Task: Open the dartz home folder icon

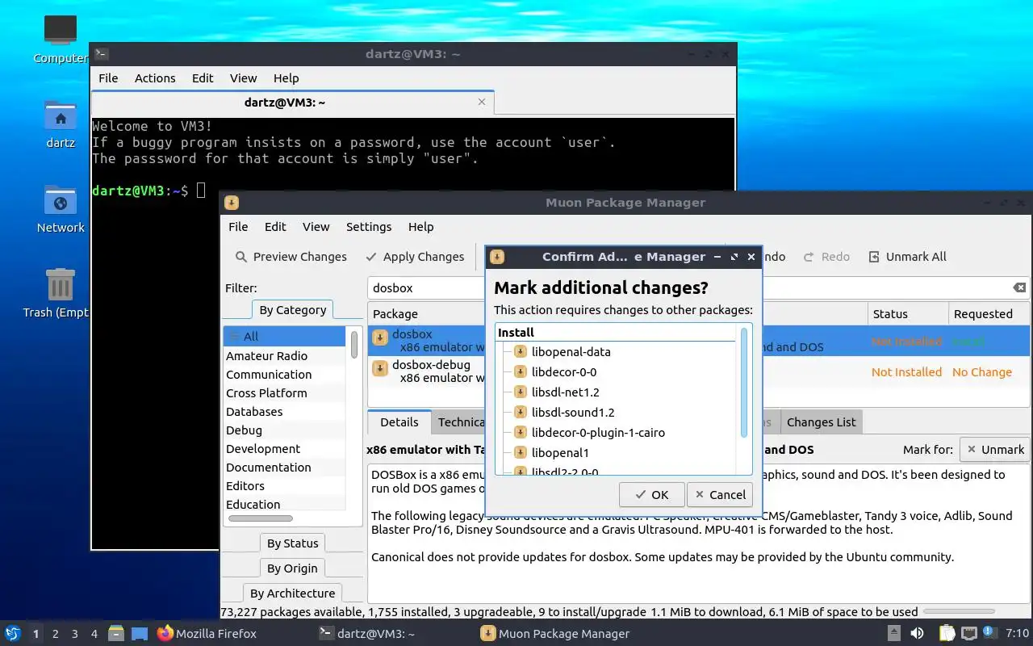Action: click(61, 125)
